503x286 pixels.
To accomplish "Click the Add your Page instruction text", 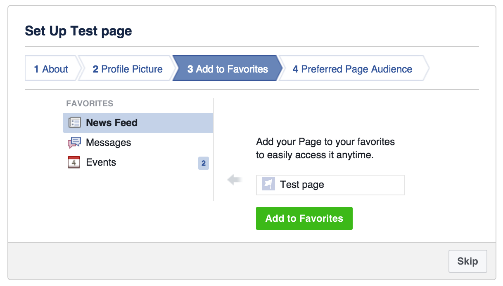I will pos(325,149).
